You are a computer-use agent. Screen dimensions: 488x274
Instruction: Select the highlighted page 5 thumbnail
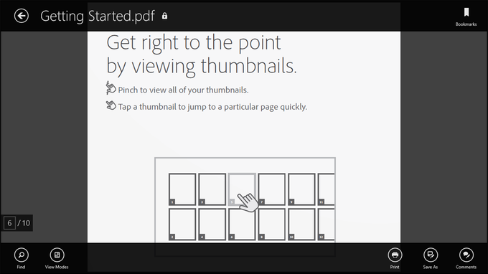pyautogui.click(x=242, y=189)
